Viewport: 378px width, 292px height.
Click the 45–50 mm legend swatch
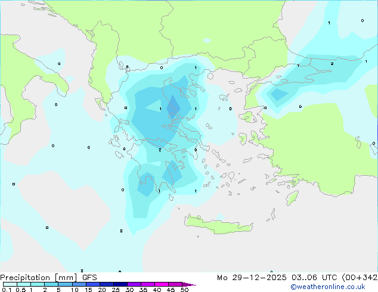click(x=175, y=284)
